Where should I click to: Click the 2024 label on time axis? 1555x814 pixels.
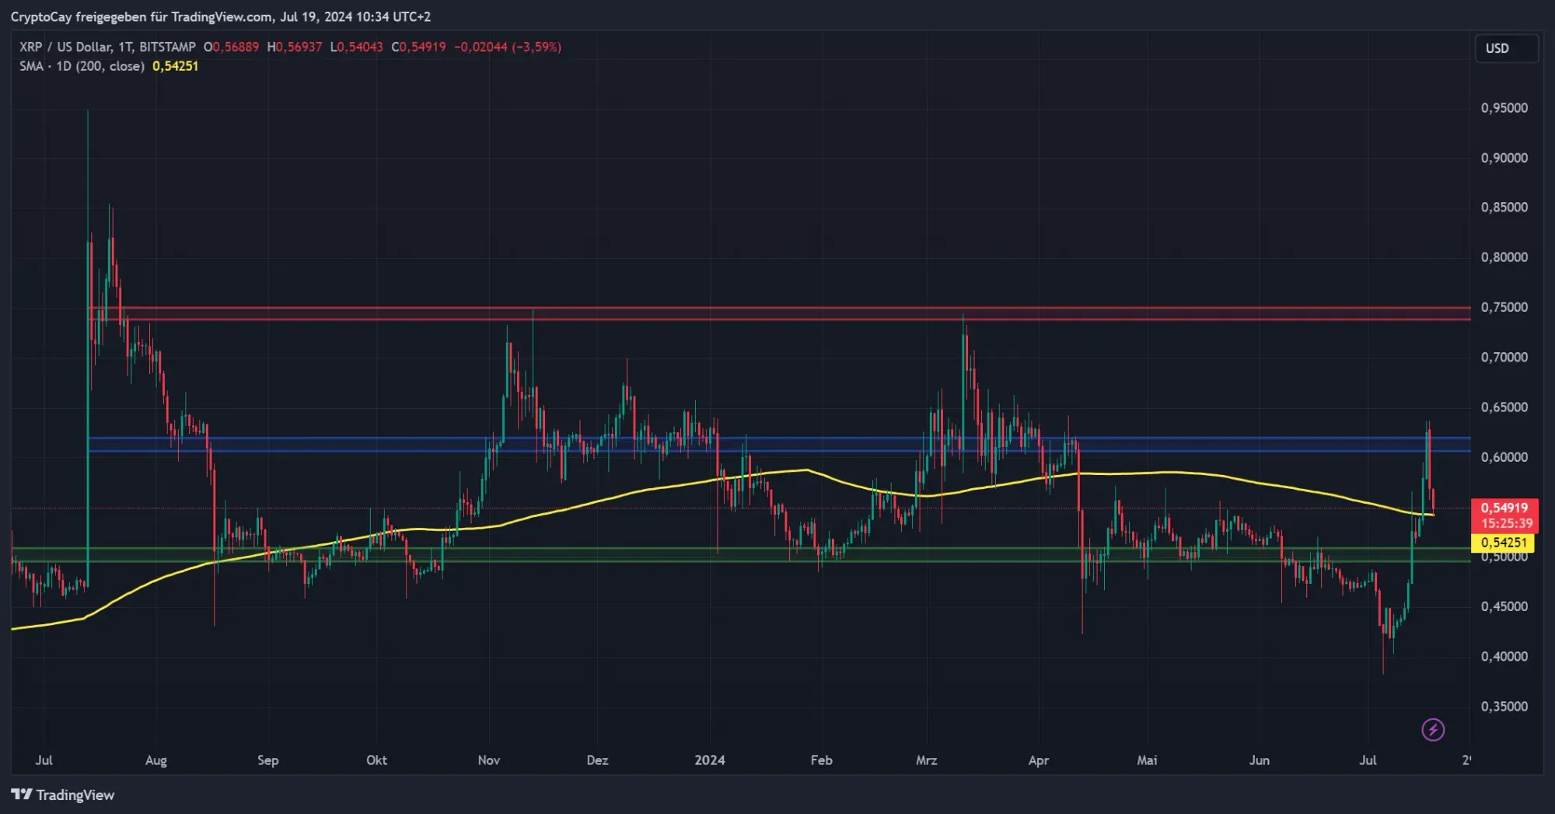[710, 760]
